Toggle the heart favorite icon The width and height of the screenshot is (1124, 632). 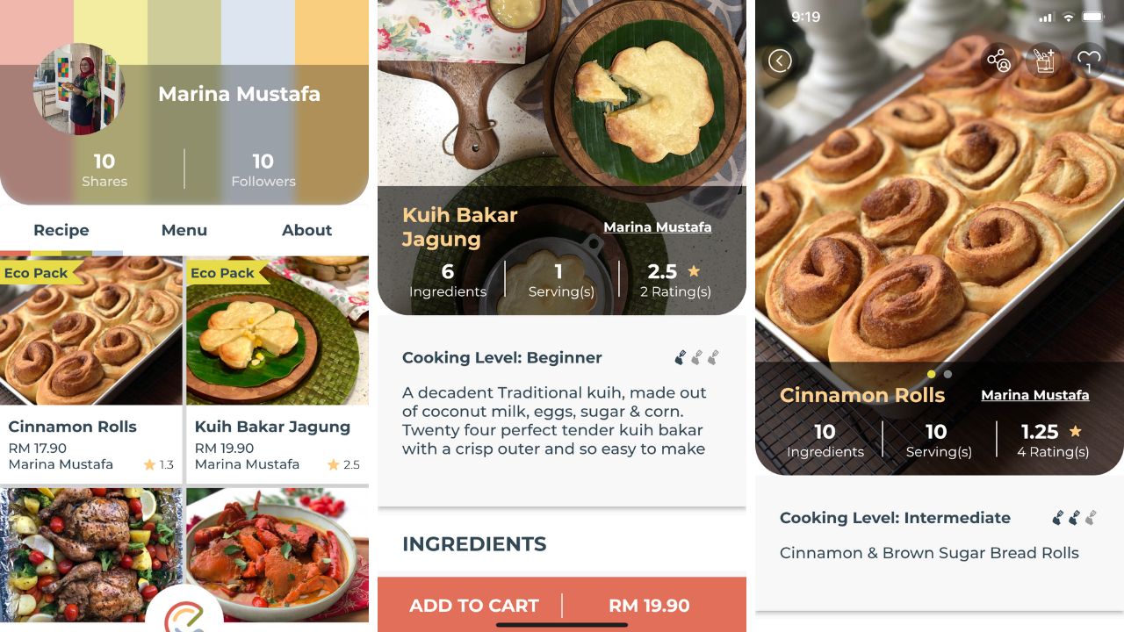pyautogui.click(x=1089, y=61)
